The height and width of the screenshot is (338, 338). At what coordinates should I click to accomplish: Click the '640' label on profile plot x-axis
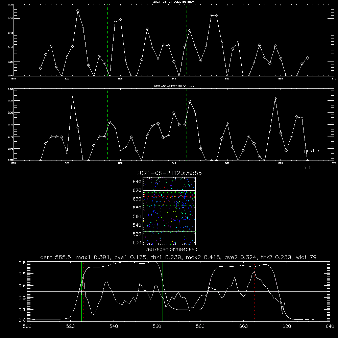tap(330, 327)
